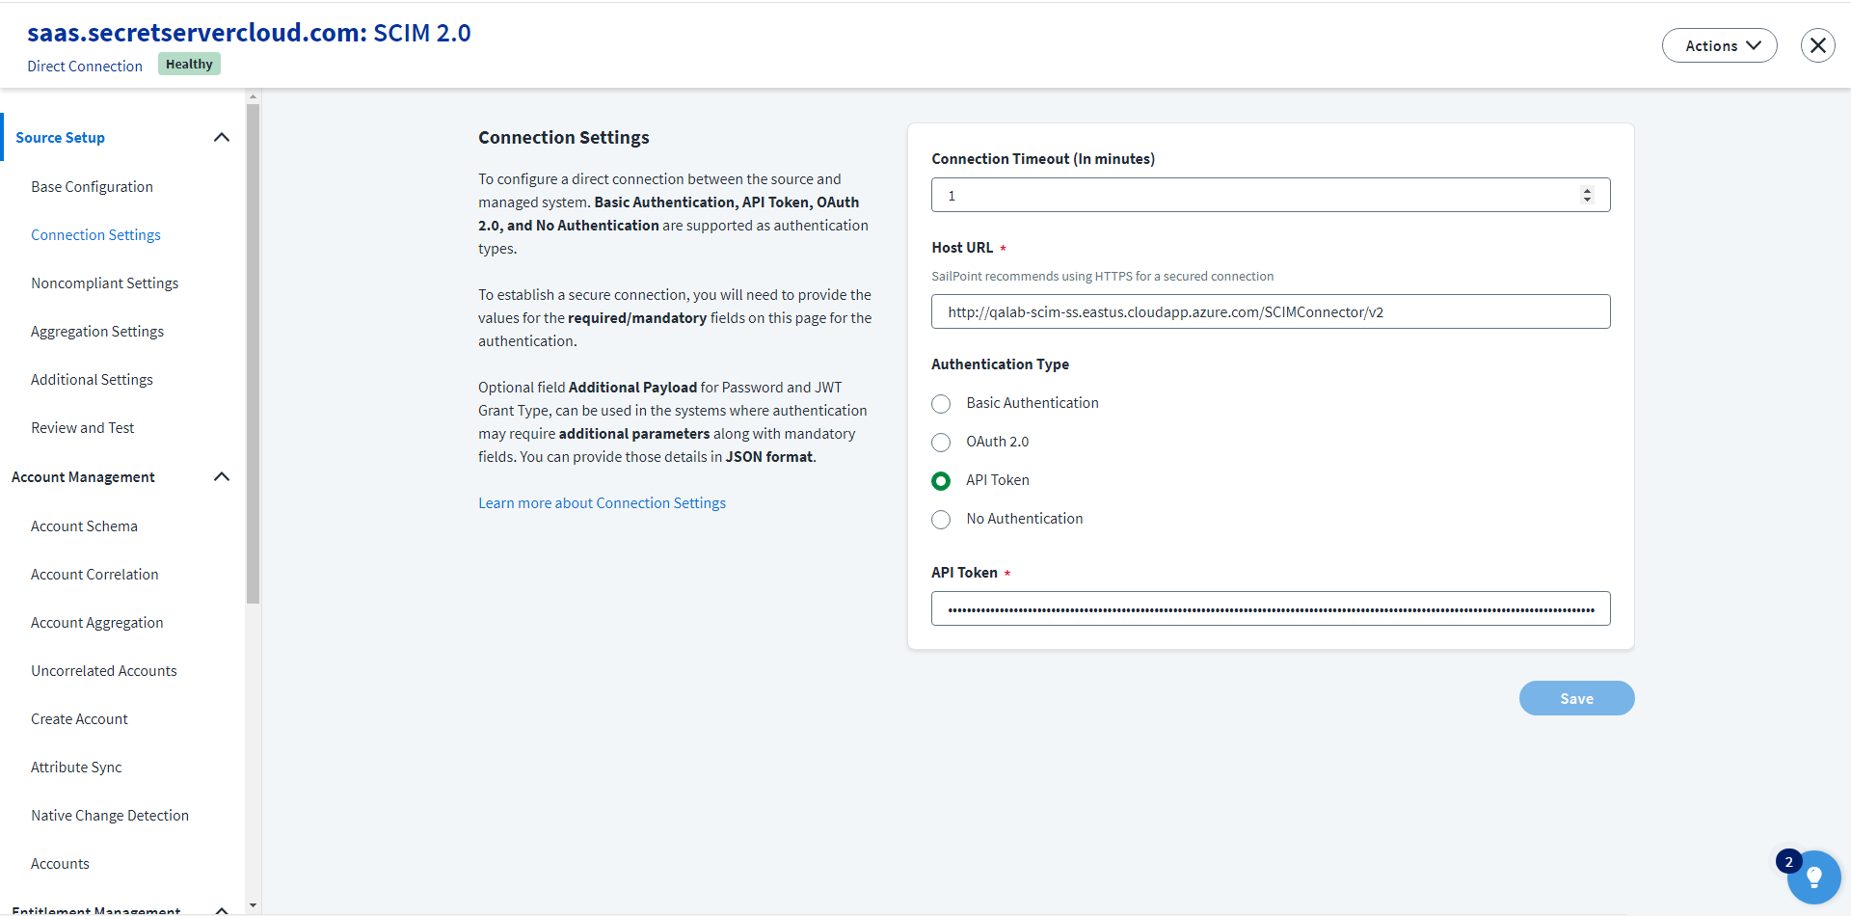Navigate to Review and Test
Screen dimensions: 1851x916
(x=82, y=428)
